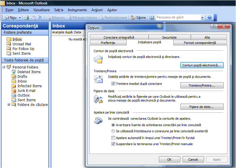Click the Move to Folder toolbar icon
Image resolution: width=236 pixels, height=168 pixels.
pos(33,18)
